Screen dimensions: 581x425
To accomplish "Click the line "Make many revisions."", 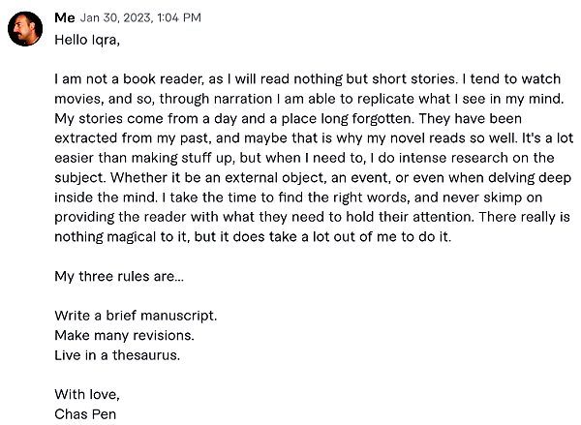I will pyautogui.click(x=124, y=335).
